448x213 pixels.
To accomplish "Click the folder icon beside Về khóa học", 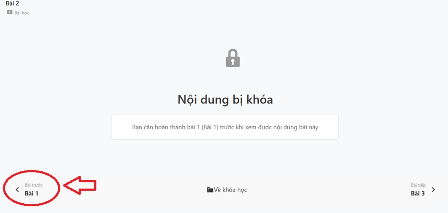I will point(210,190).
